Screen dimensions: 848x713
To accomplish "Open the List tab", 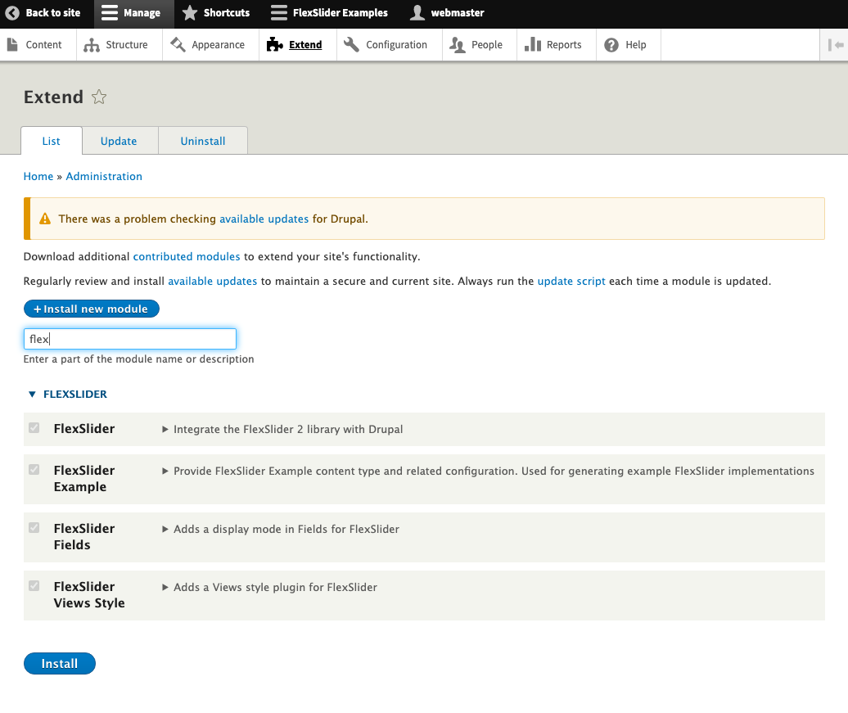I will pyautogui.click(x=52, y=141).
